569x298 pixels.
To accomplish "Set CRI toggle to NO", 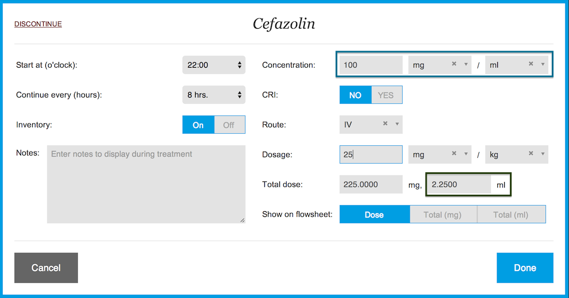I will click(x=355, y=95).
